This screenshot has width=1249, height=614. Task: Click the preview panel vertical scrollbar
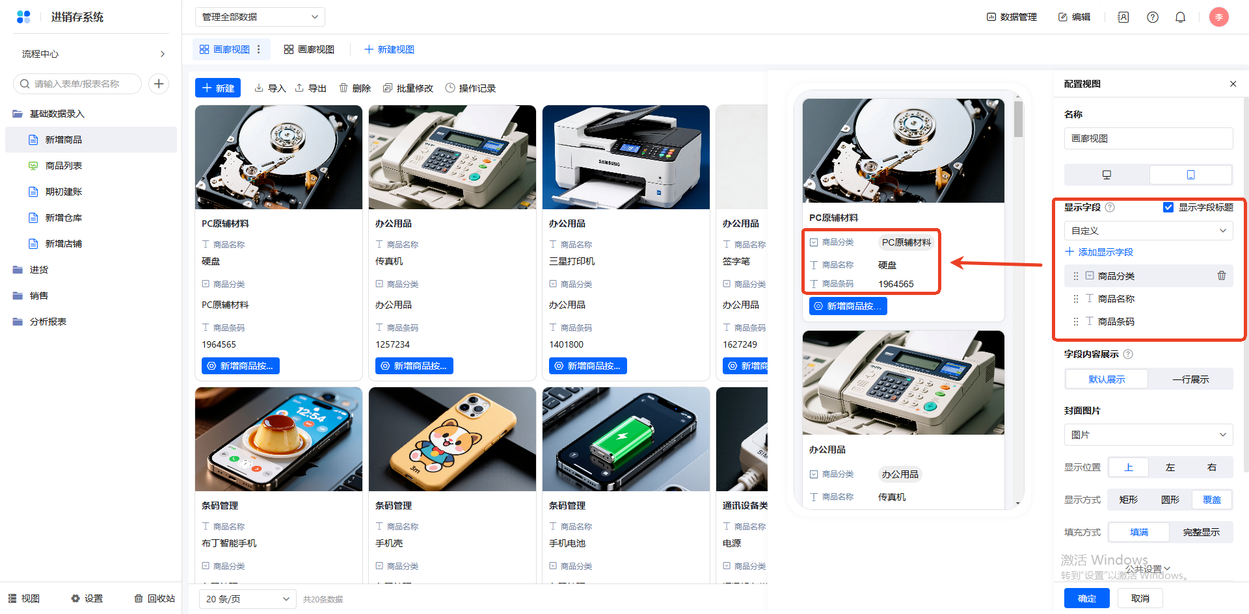click(1018, 120)
